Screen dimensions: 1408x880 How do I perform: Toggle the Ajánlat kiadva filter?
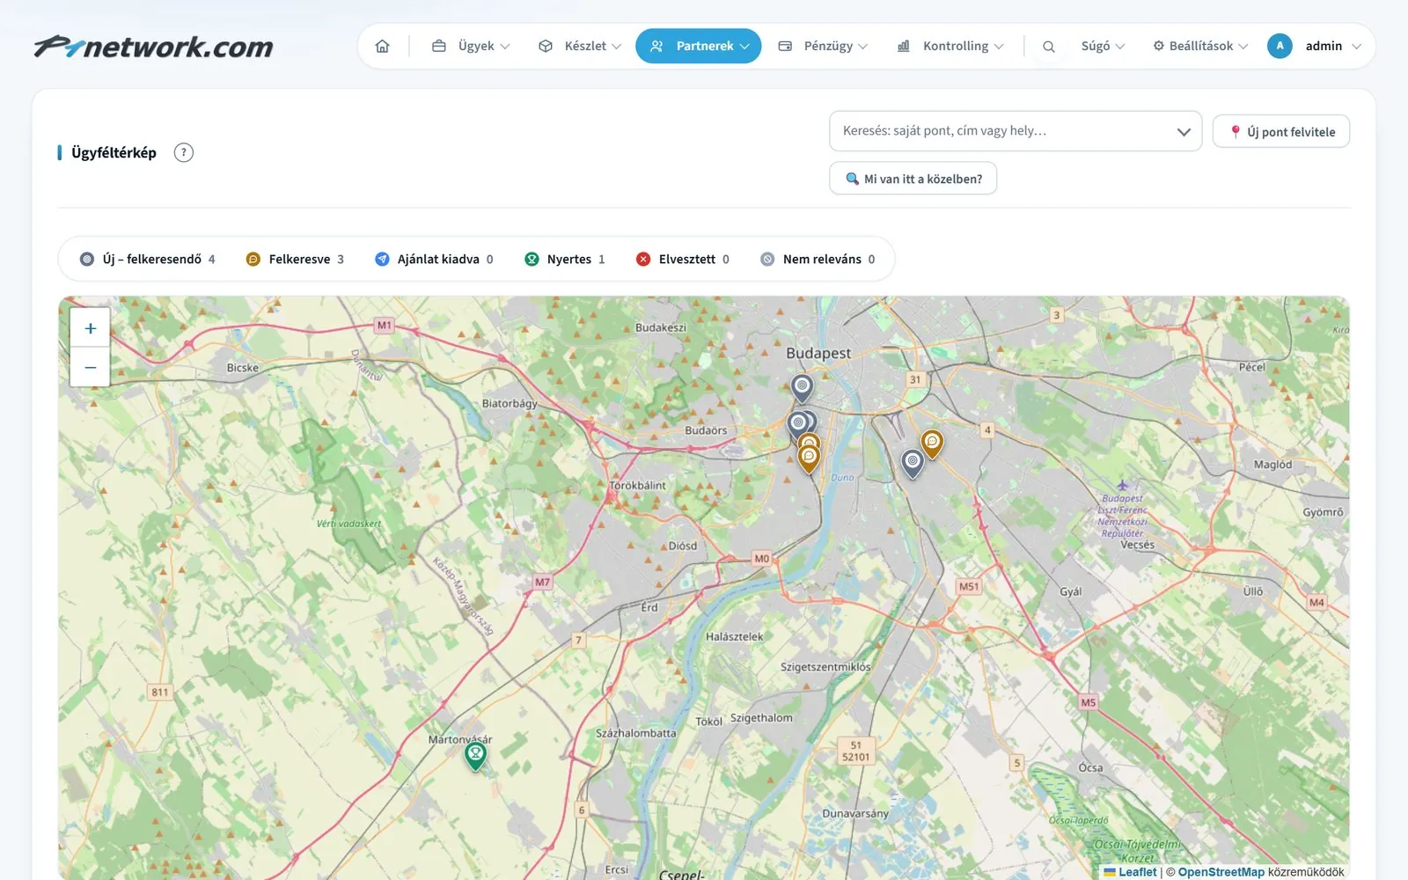coord(434,259)
